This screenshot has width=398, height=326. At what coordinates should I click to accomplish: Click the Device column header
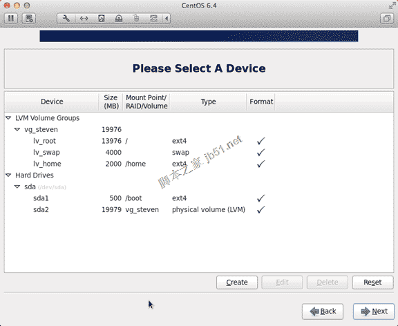click(52, 102)
